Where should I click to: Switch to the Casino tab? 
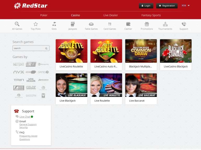pyautogui.click(x=75, y=15)
